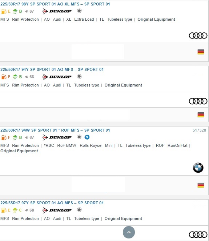The width and height of the screenshot is (209, 241).
Task: Click Dunlop logo in the 98Y tyre row
Action: (x=57, y=11)
